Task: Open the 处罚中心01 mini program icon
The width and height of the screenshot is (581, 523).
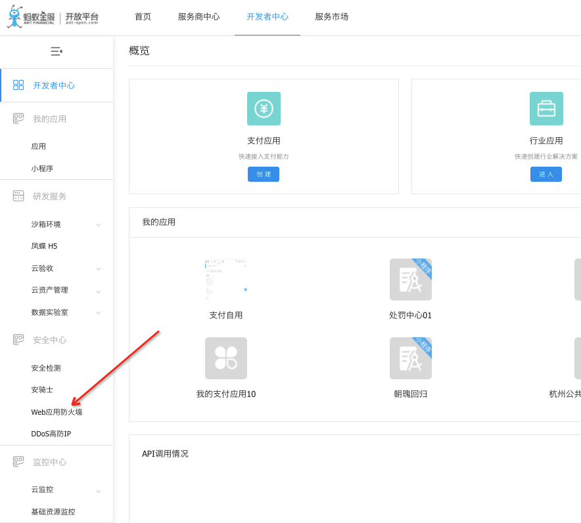Action: (411, 280)
